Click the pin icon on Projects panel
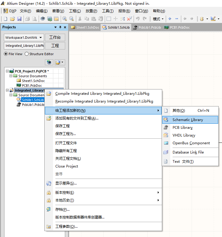Viewport: 222px width, 237px height. click(60, 27)
